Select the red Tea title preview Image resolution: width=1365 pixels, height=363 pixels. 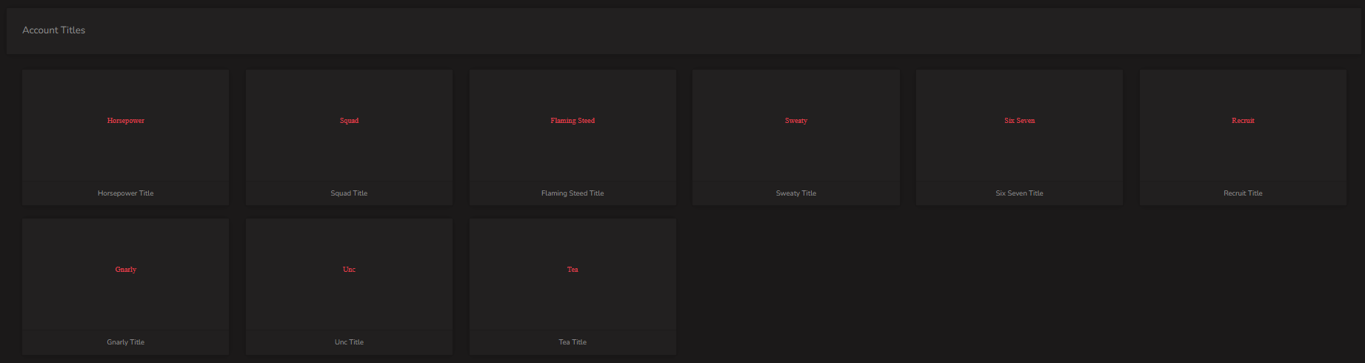[x=573, y=270]
